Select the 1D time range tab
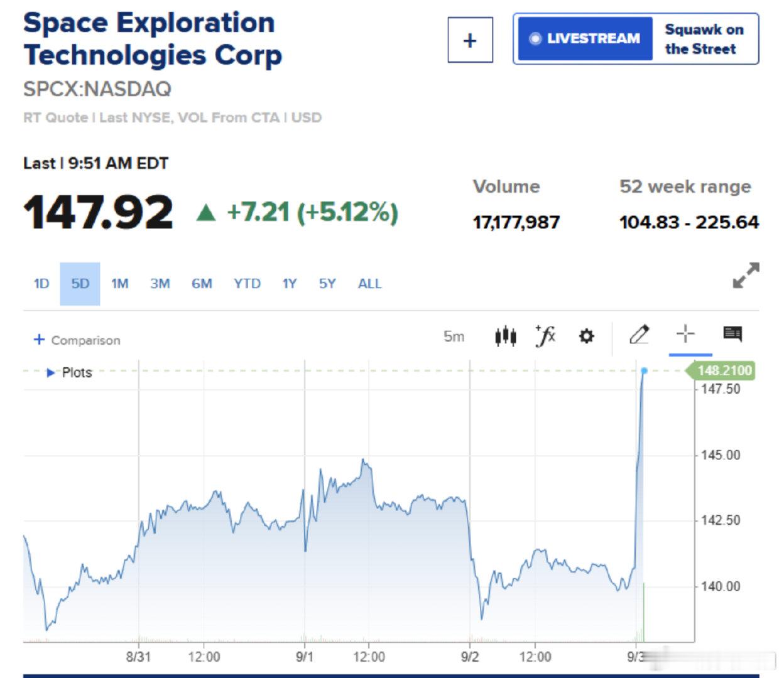The image size is (784, 678). point(41,284)
